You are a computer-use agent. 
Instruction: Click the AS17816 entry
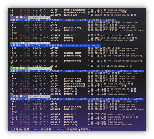coord(55,89)
